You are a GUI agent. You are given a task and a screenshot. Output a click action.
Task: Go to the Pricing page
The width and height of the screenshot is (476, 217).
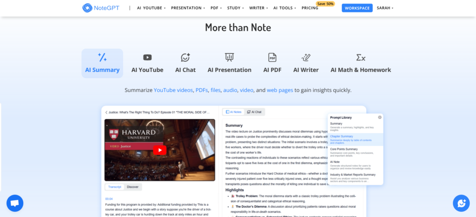coord(310,8)
